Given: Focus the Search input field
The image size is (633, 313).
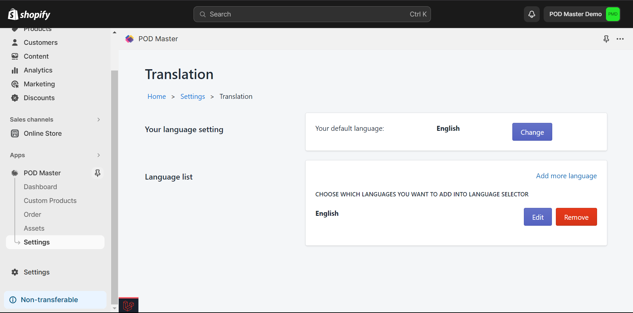Looking at the screenshot, I should (x=312, y=14).
